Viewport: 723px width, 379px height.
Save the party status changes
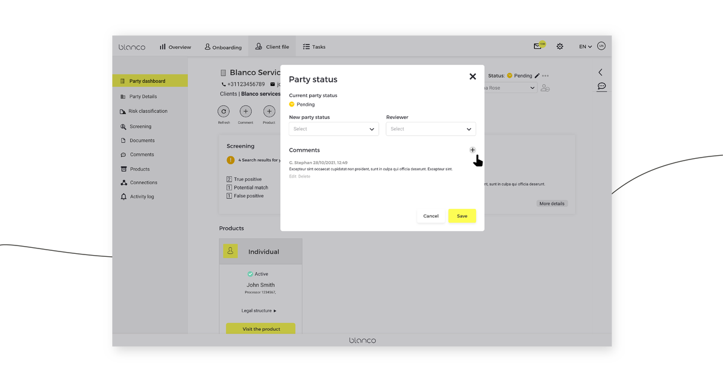coord(462,215)
